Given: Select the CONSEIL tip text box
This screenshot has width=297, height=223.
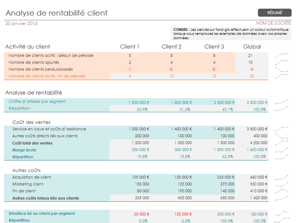Looking at the screenshot, I should [231, 33].
